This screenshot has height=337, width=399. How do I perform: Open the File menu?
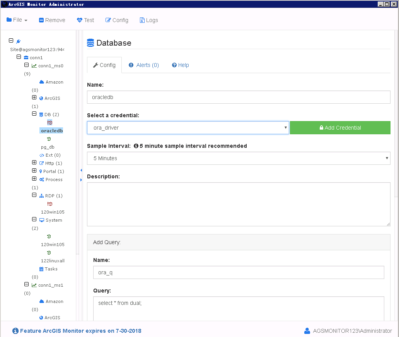[17, 20]
